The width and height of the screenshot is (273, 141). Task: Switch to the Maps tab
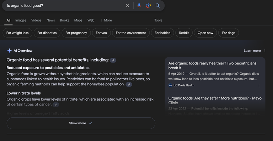pos(78,20)
